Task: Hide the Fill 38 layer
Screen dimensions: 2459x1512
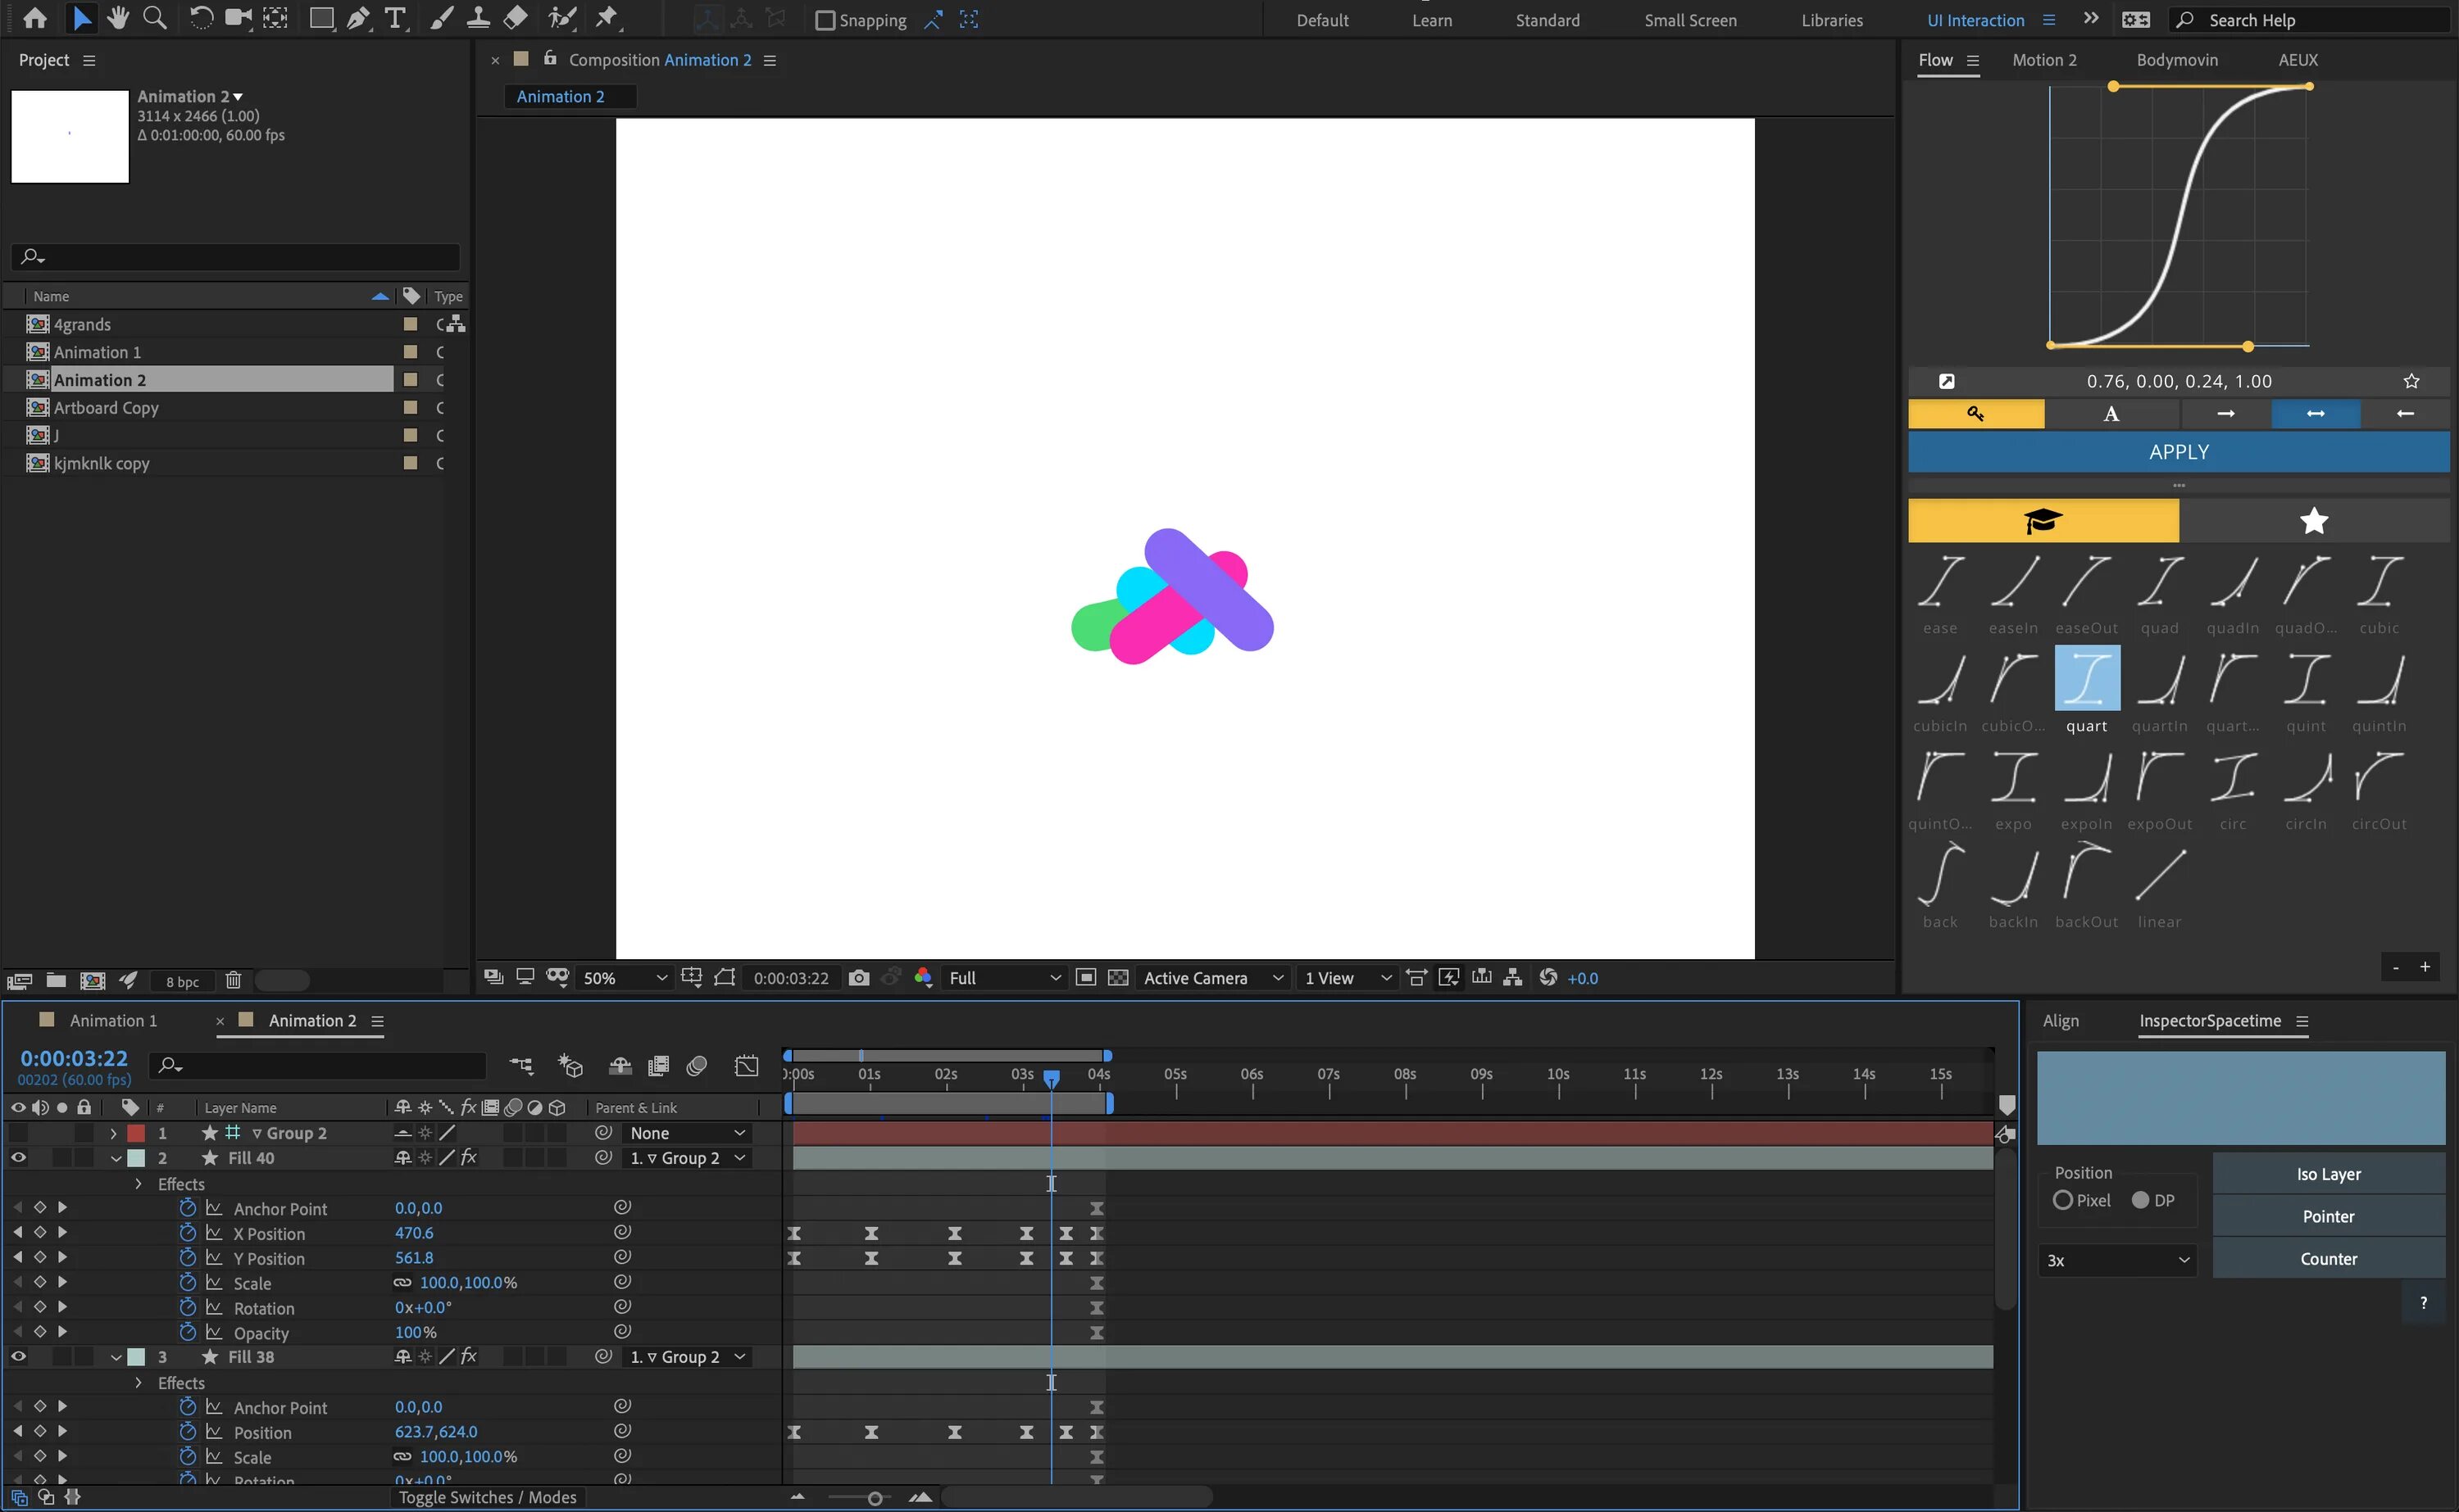Action: (18, 1356)
